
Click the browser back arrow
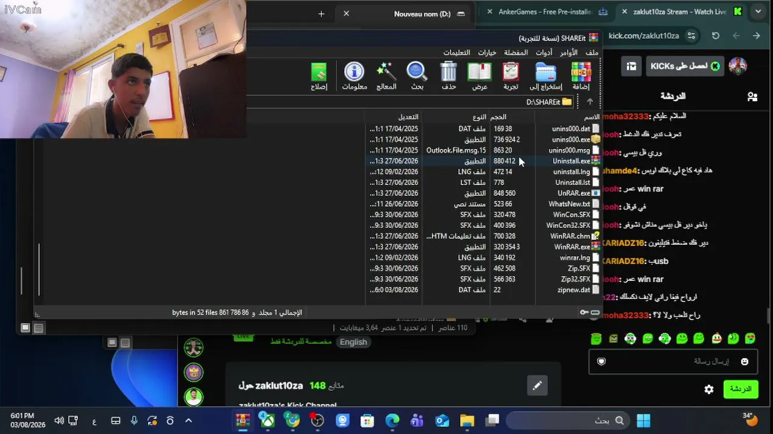click(736, 36)
